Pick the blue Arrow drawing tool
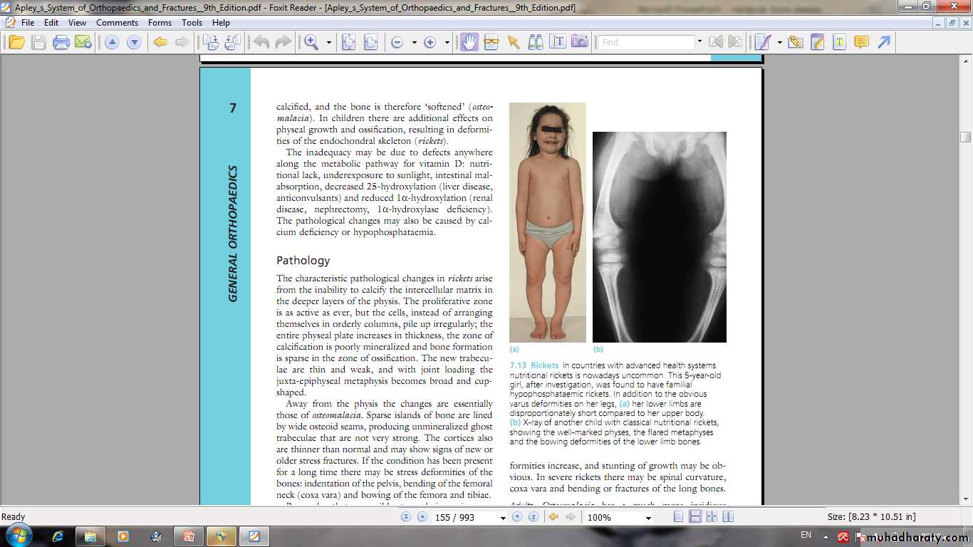 (883, 42)
